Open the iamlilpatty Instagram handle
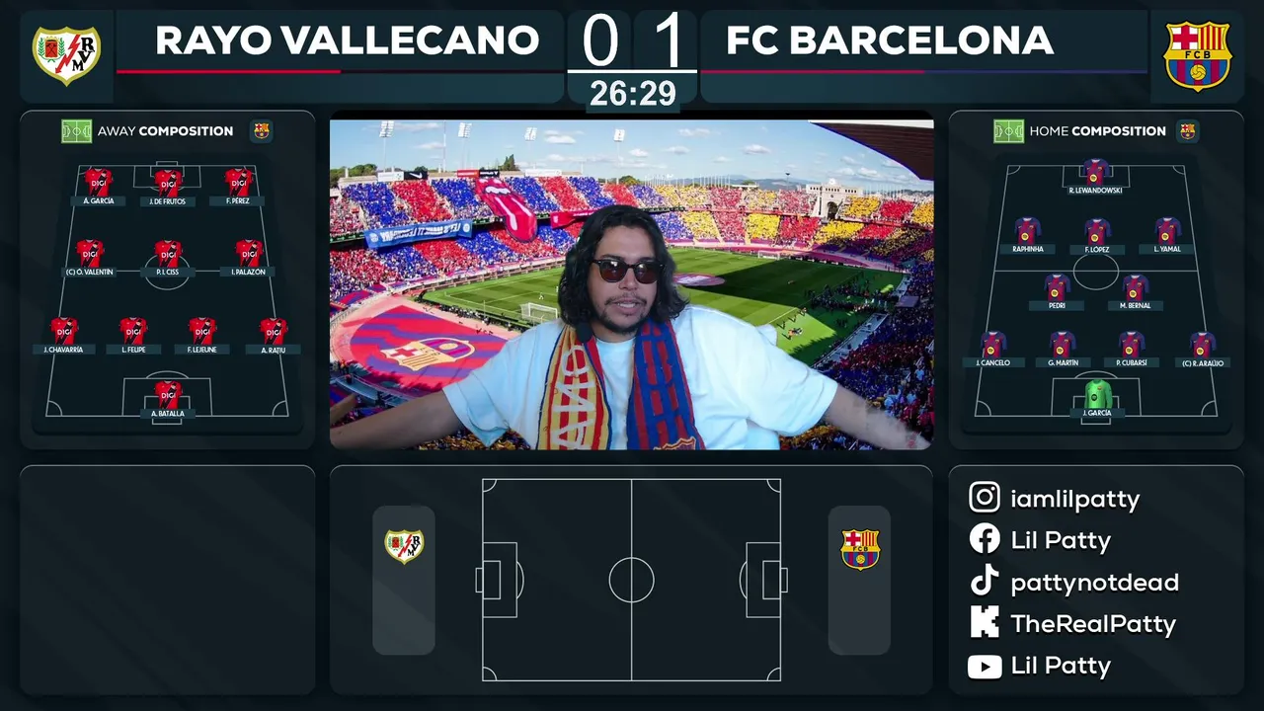Image resolution: width=1264 pixels, height=711 pixels. coord(1075,499)
